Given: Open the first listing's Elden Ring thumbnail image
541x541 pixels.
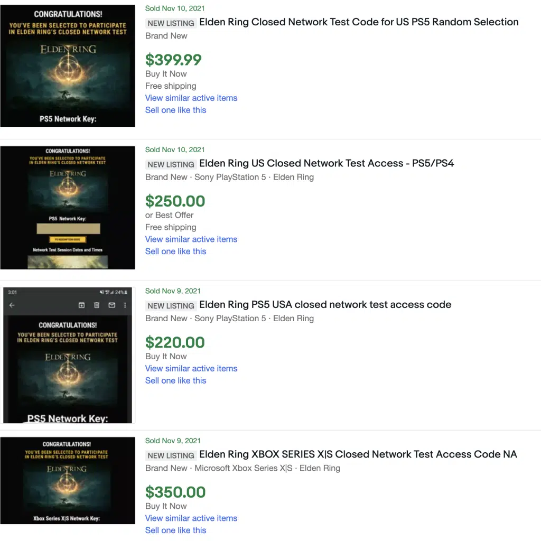Looking at the screenshot, I should 68,66.
